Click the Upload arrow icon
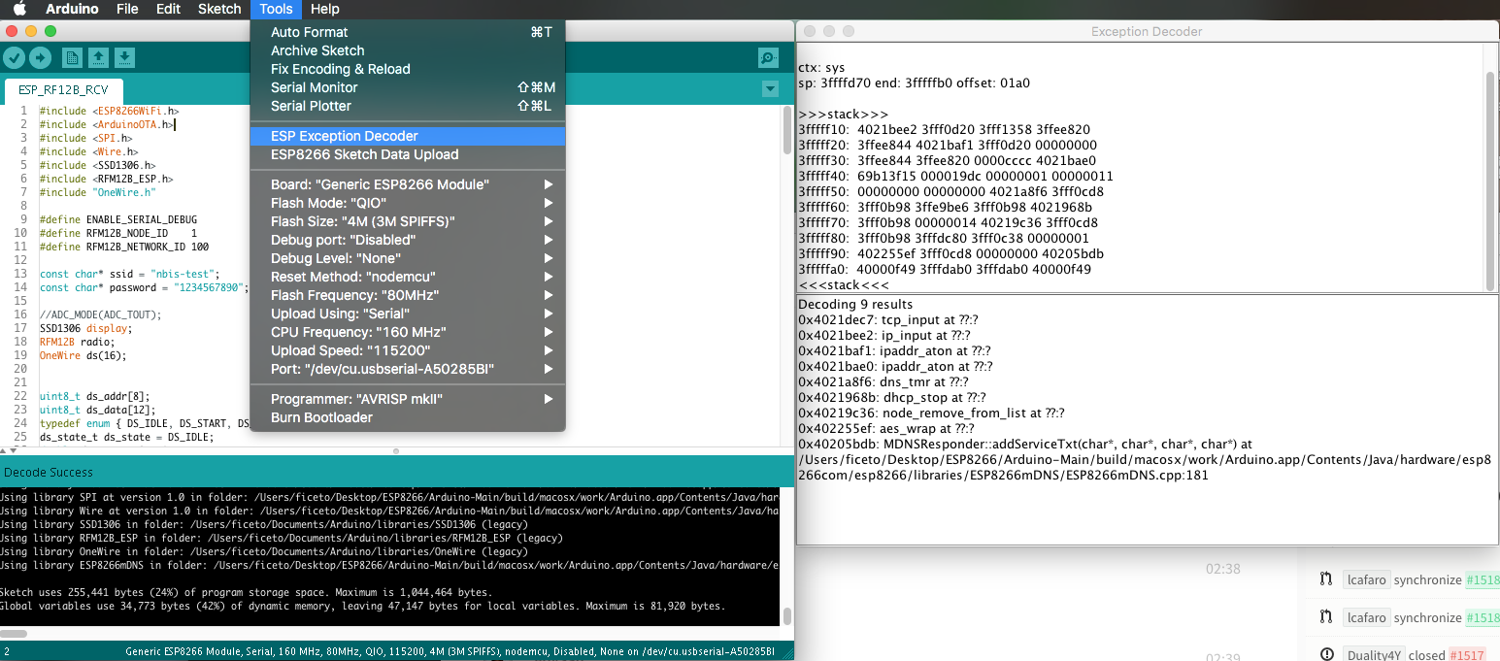The image size is (1500, 661). tap(40, 58)
